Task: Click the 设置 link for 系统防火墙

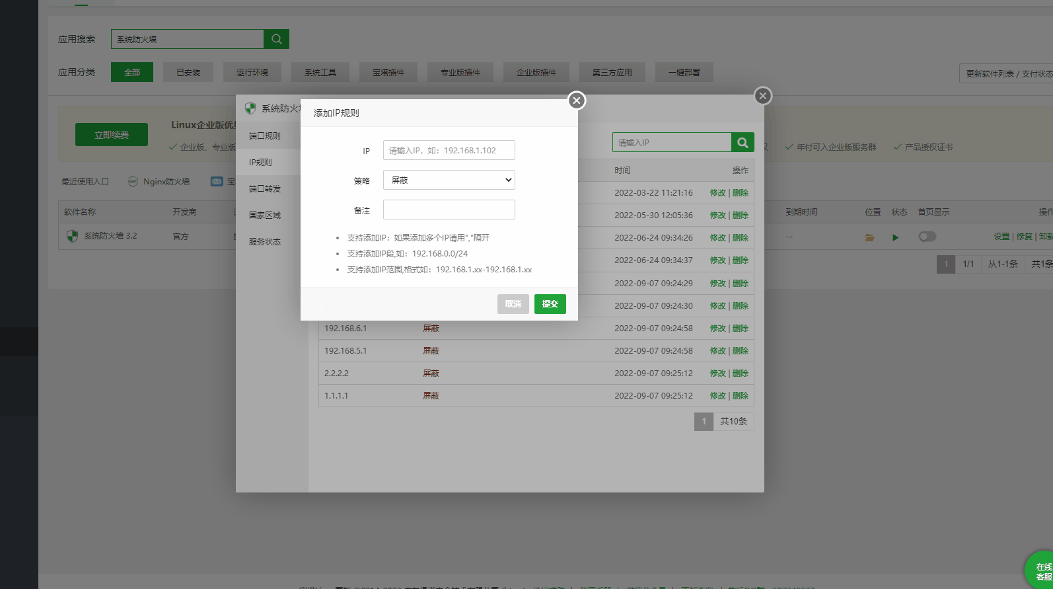Action: click(x=1001, y=237)
